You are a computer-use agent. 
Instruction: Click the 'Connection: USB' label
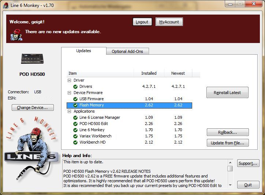coord(25,92)
